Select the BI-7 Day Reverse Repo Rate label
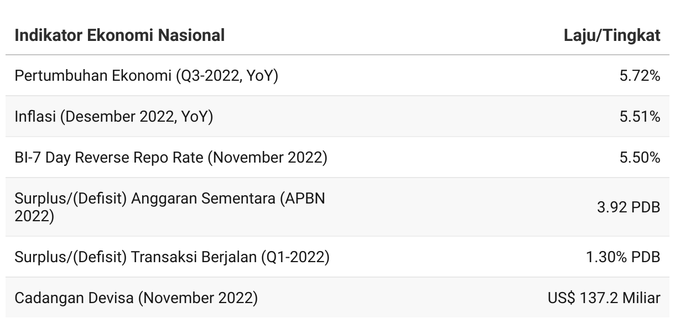675x323 pixels. pyautogui.click(x=171, y=158)
